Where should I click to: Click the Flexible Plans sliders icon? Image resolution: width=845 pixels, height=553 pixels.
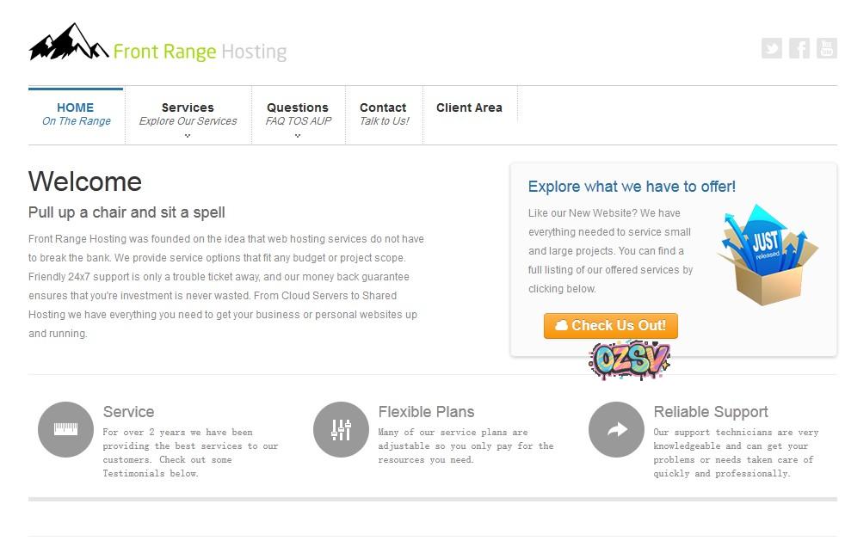pos(341,429)
